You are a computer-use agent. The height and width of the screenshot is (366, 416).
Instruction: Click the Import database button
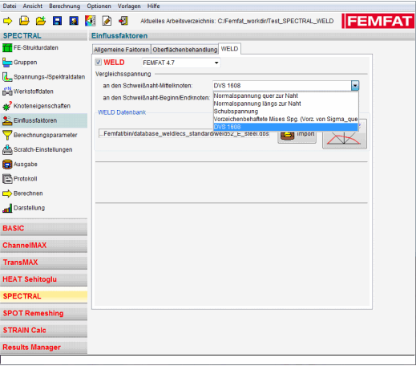(297, 134)
